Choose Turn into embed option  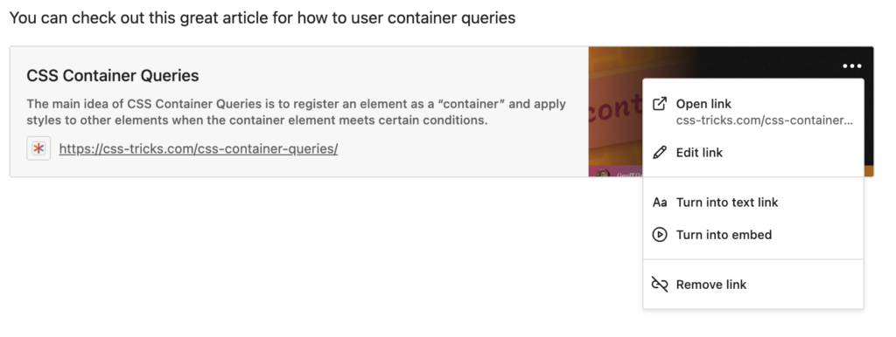(753, 235)
